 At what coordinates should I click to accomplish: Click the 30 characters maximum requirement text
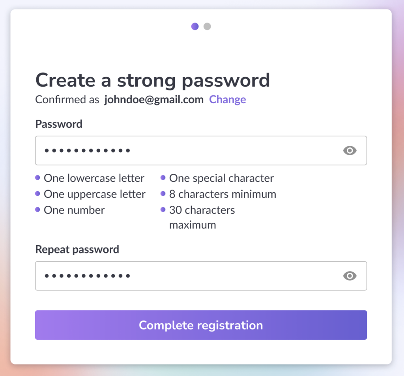[202, 218]
